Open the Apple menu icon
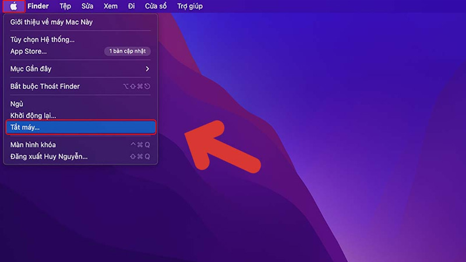The image size is (466, 262). (13, 6)
